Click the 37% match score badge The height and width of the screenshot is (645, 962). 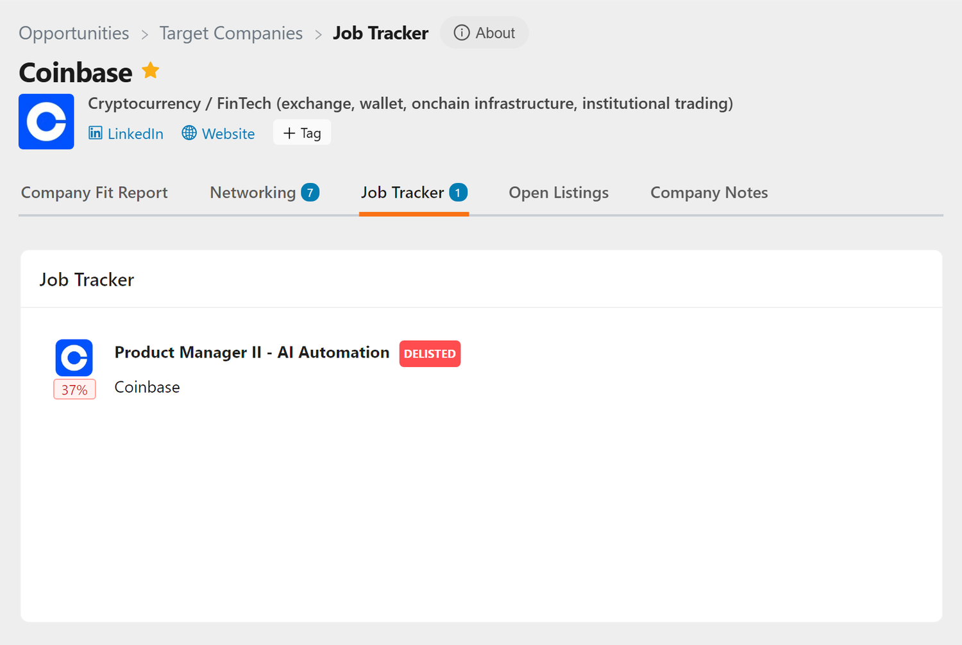(74, 390)
